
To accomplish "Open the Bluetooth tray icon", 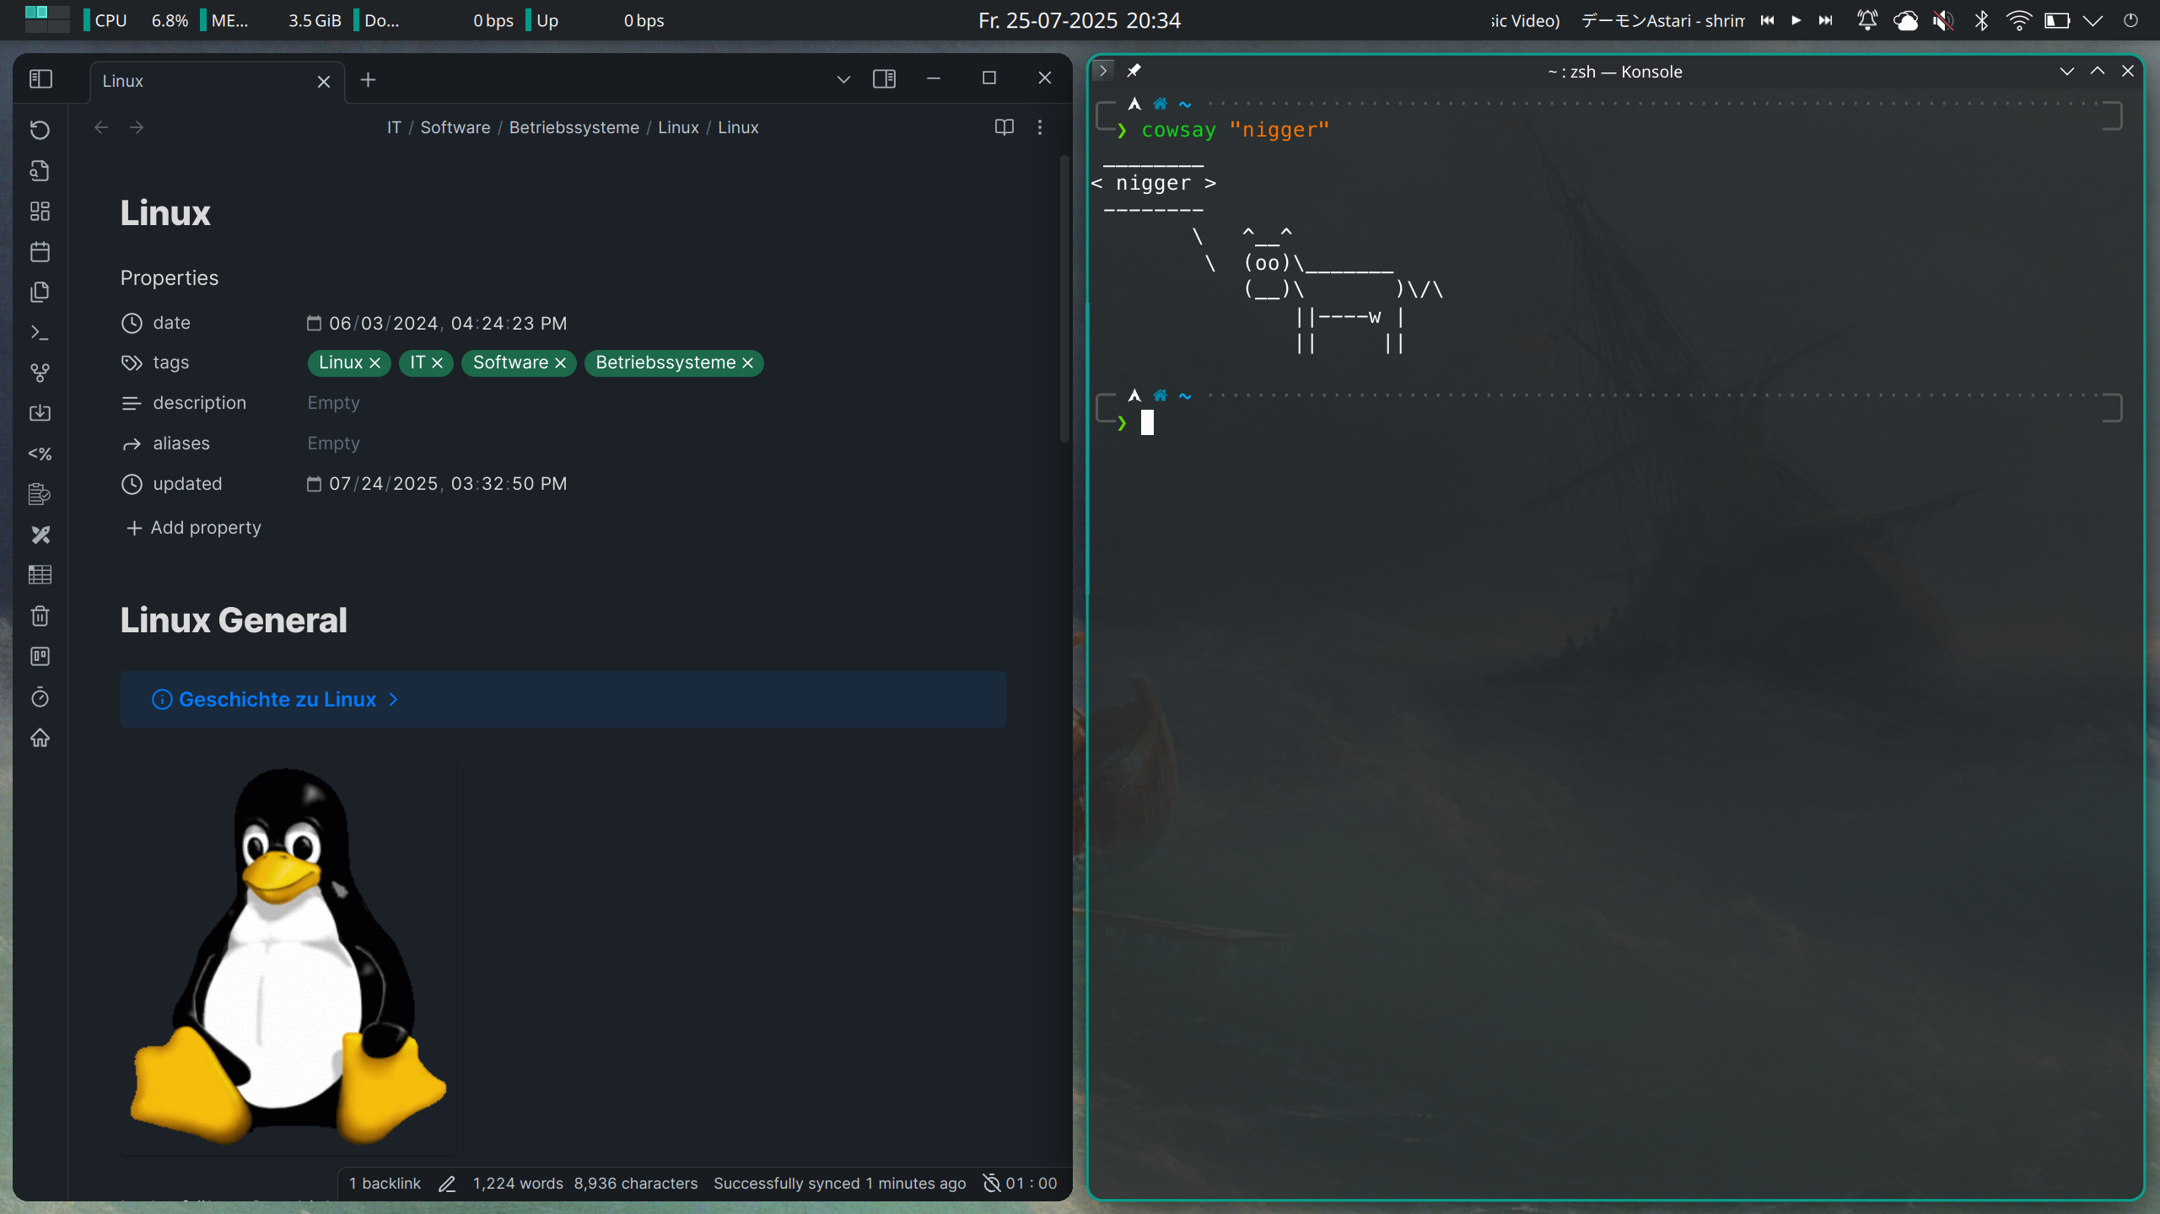I will pyautogui.click(x=1981, y=20).
